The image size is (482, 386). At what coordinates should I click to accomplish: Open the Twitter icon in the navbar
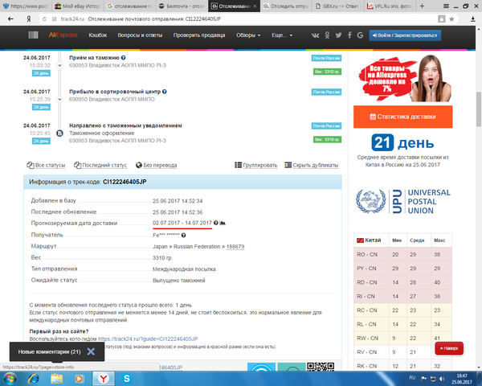tap(338, 35)
